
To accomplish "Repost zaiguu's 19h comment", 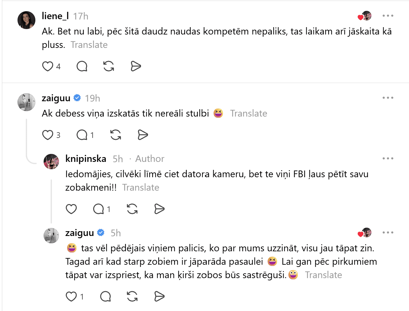I will (x=116, y=135).
